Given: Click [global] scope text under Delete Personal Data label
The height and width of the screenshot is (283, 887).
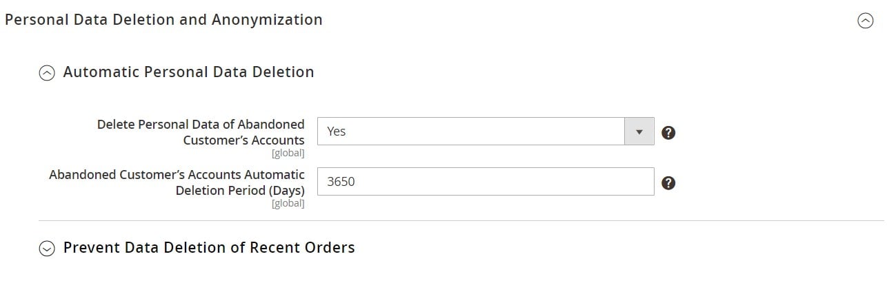Looking at the screenshot, I should pos(288,153).
